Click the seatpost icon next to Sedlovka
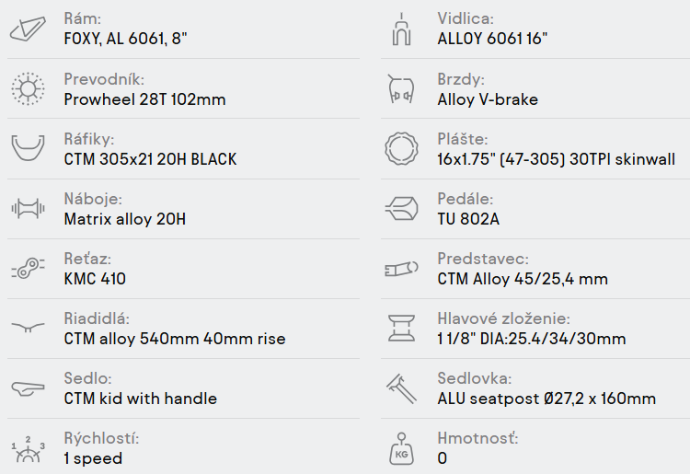Image resolution: width=690 pixels, height=474 pixels. click(401, 388)
